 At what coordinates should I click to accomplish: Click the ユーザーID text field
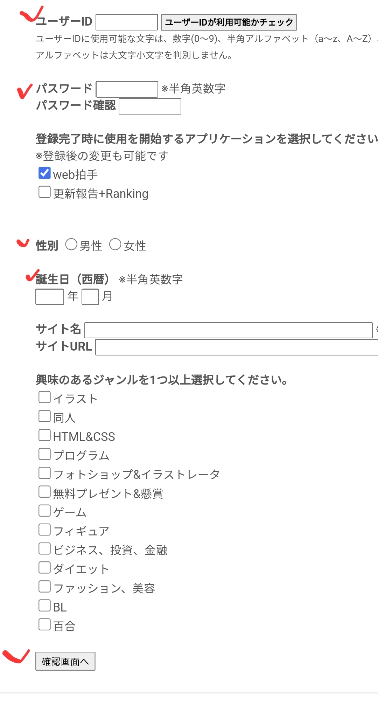[x=127, y=22]
